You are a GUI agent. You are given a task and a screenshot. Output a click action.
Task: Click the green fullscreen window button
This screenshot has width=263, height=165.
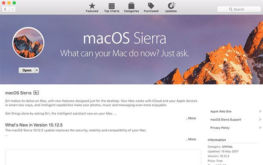pyautogui.click(x=15, y=3)
